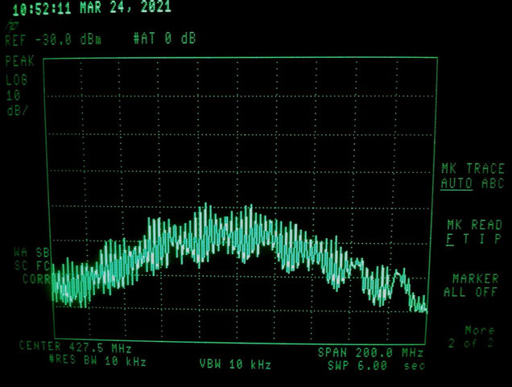Screen dimensions: 512x387
Task: Click the REF -30.0 dBm reference level readout
Action: point(53,40)
